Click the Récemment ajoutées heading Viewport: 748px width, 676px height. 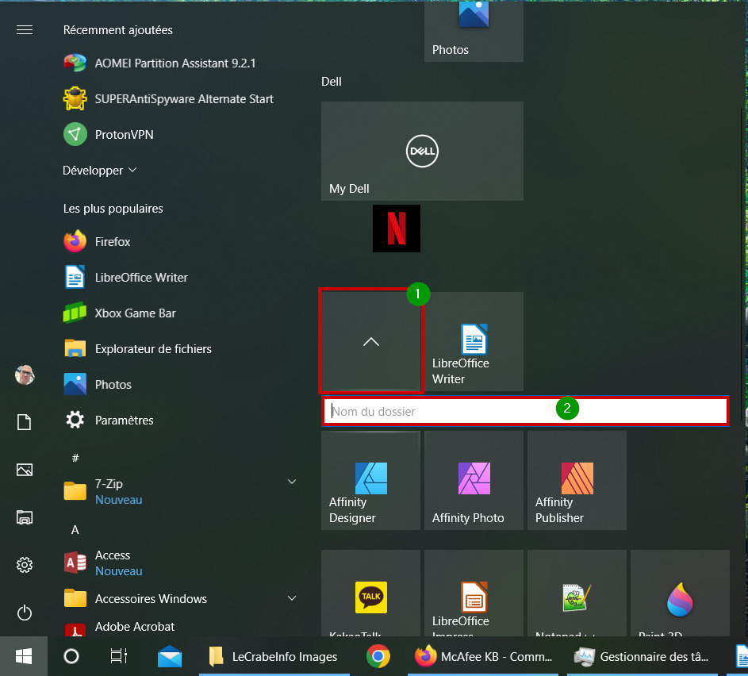coord(118,30)
